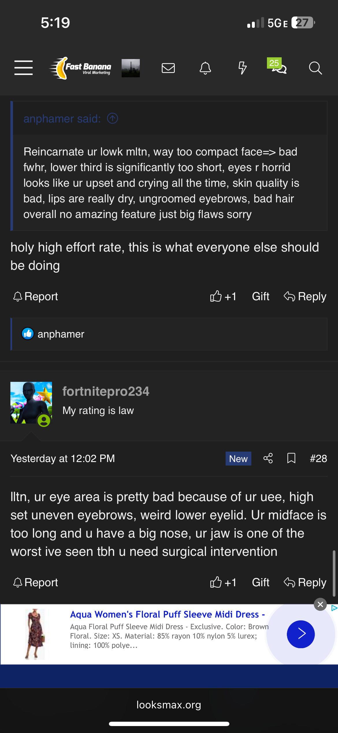Click fortnitepro234's avatar thumbnail
338x733 pixels.
(31, 403)
